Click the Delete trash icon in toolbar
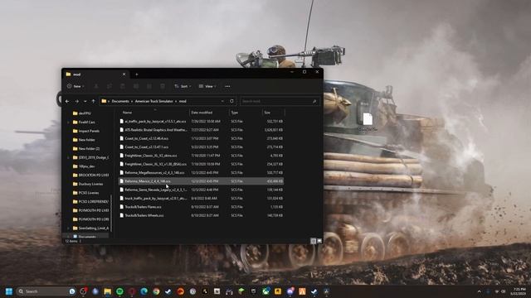The width and height of the screenshot is (531, 298). point(163,86)
